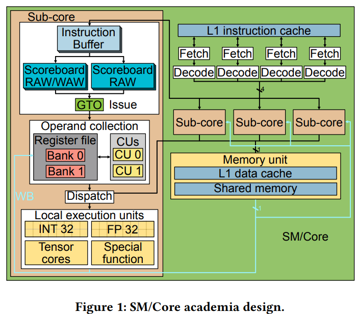
Task: Select Bank 0 in Register file
Action: coord(65,155)
